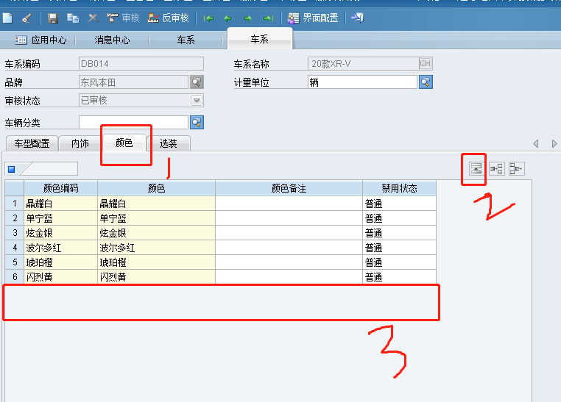Click the 车辆分类 input field
Viewport: 561px width, 402px height.
133,122
